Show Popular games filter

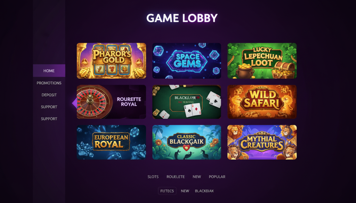pos(217,177)
